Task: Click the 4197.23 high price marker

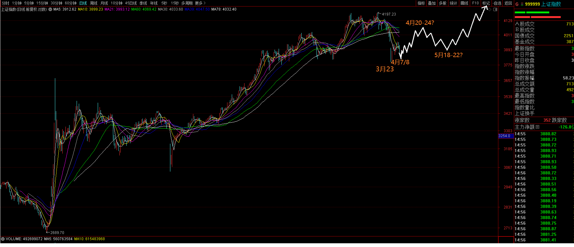Action: [389, 14]
